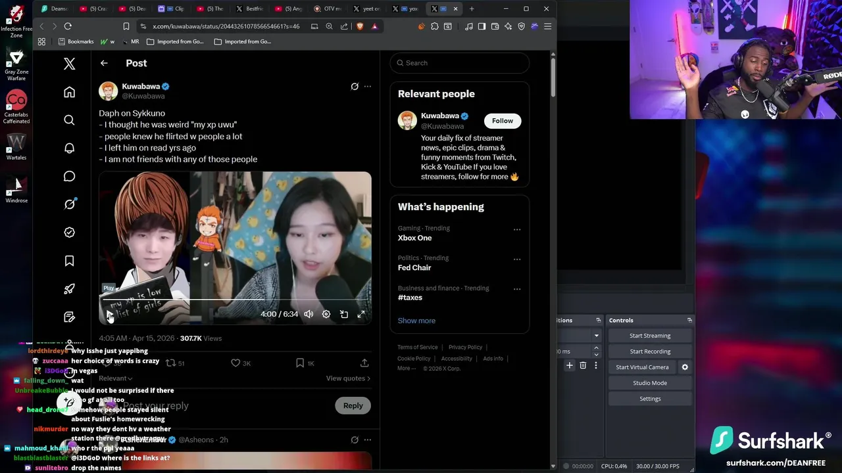
Task: Click Brave Shields lion icon
Action: [360, 26]
